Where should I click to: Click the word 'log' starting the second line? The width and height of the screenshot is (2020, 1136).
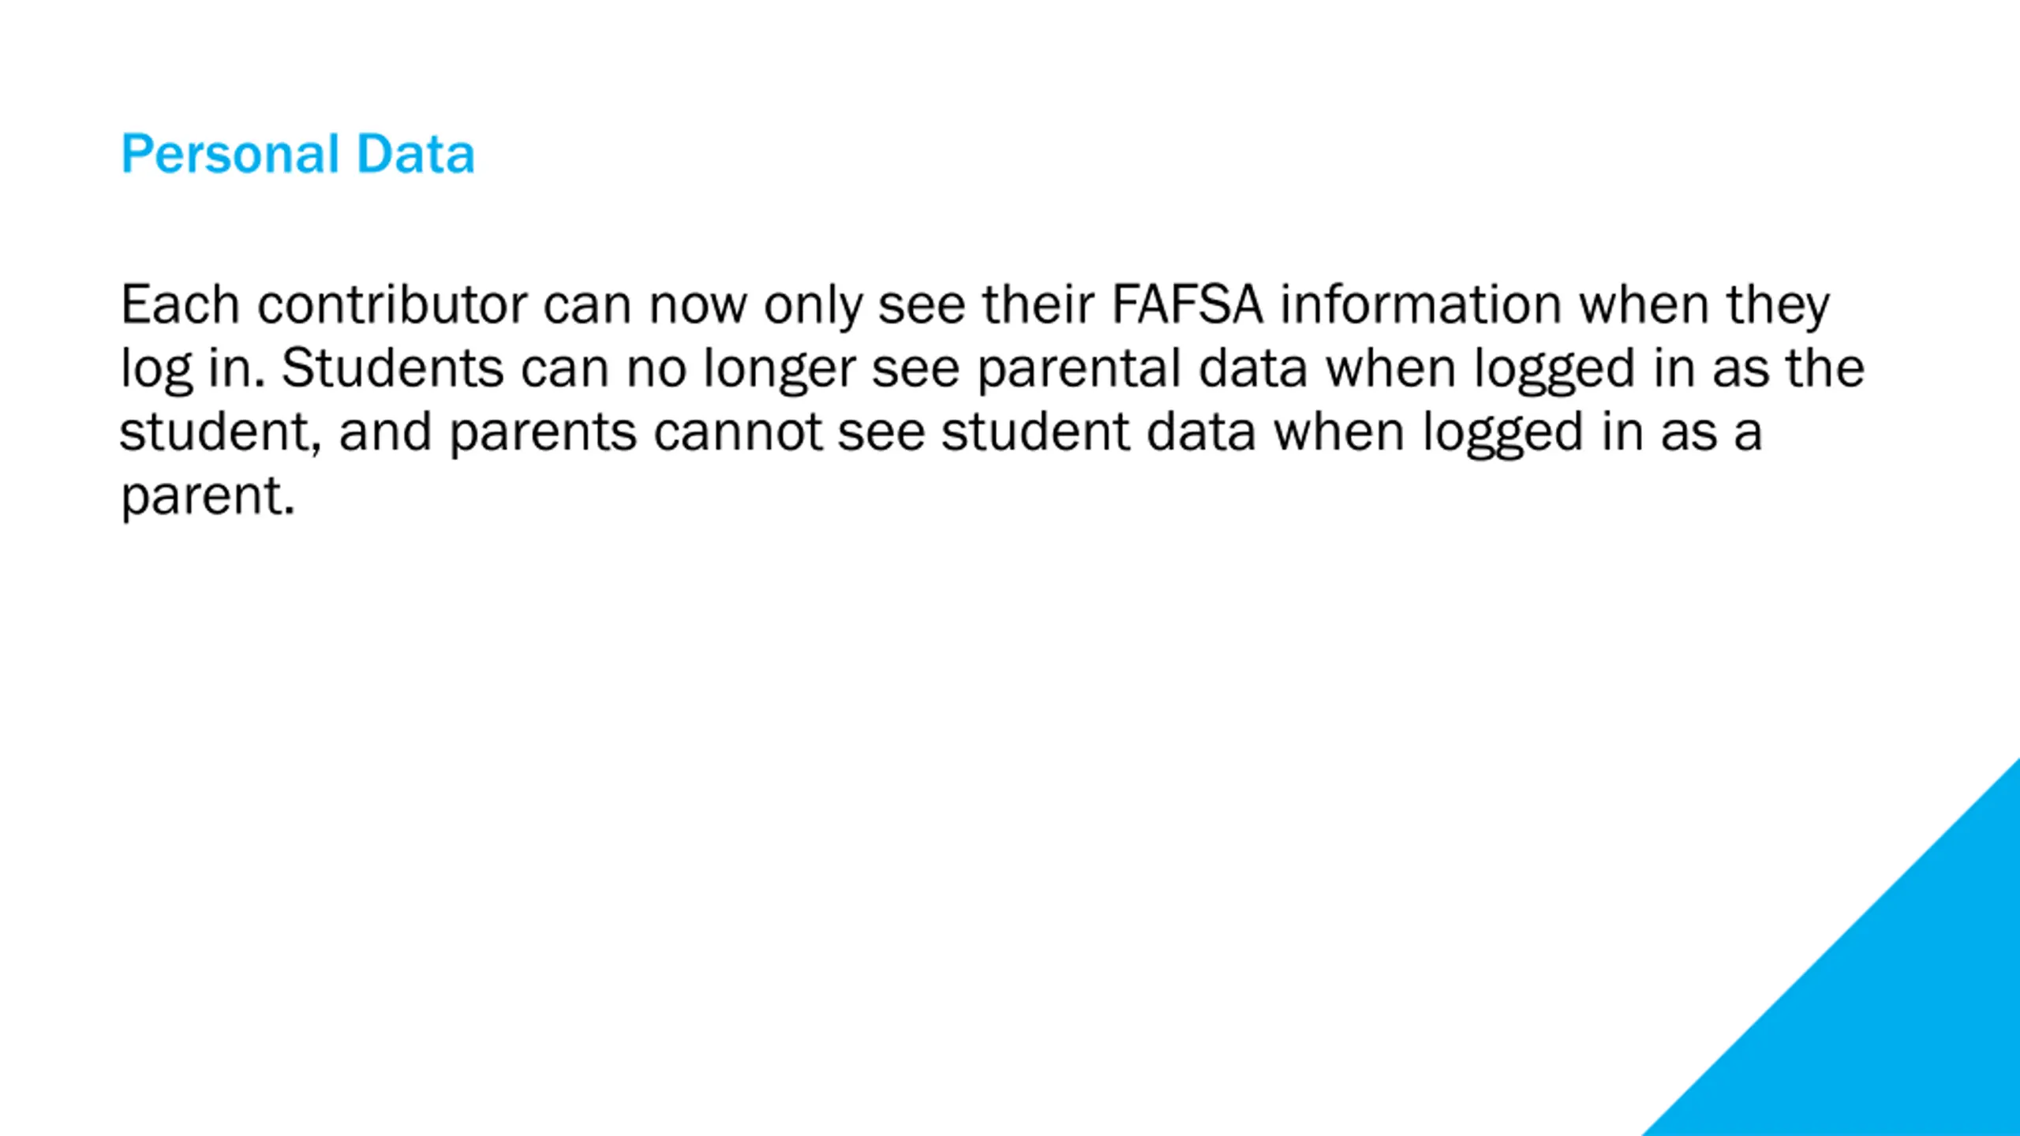[156, 370]
